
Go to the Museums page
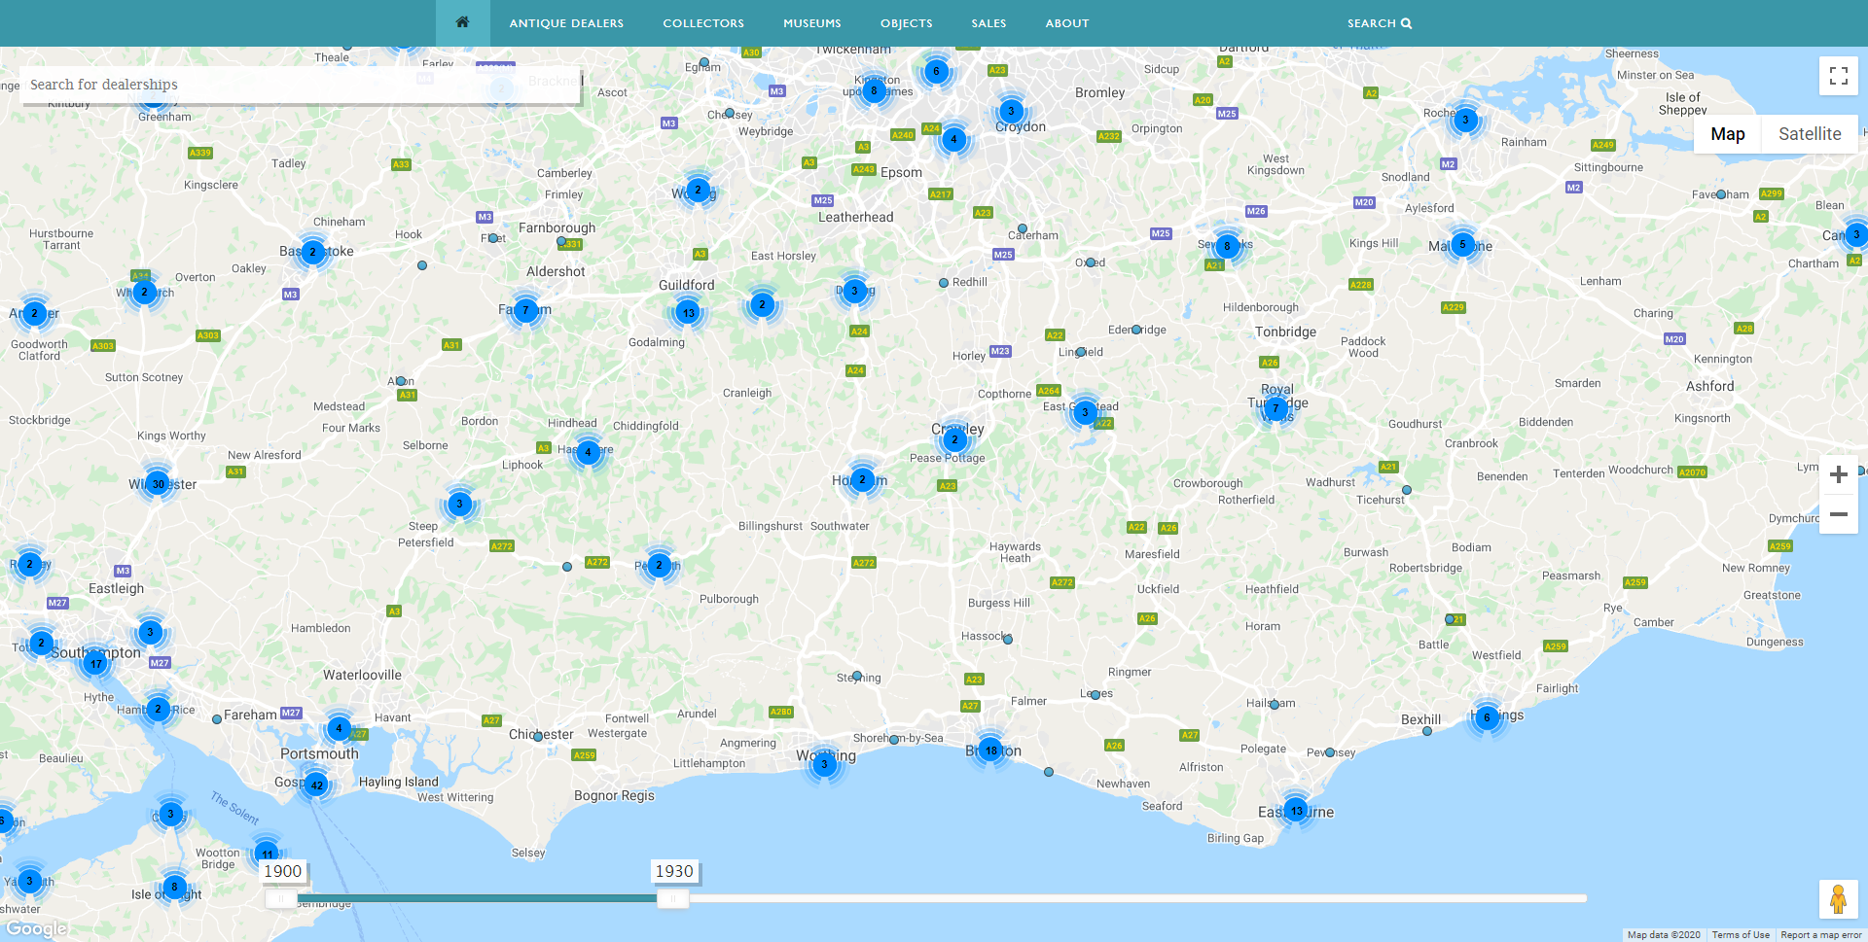(811, 23)
